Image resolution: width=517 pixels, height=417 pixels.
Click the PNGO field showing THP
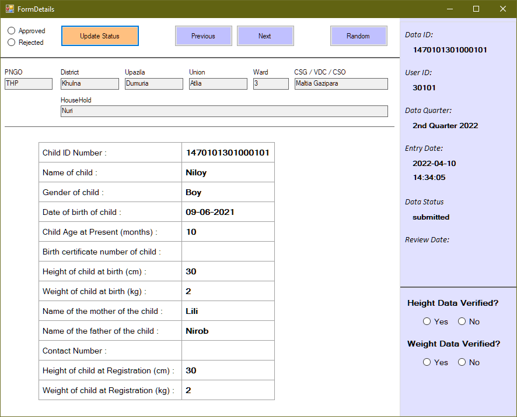pos(28,83)
